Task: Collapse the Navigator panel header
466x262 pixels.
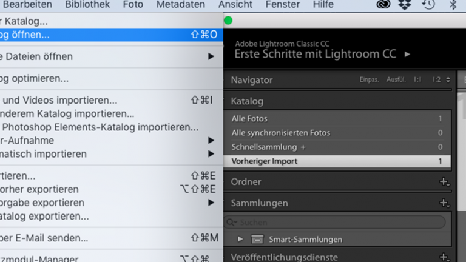Action: click(x=252, y=80)
